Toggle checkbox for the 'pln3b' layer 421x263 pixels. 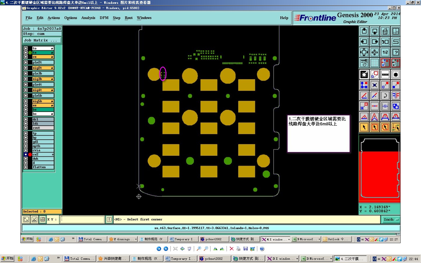click(26, 73)
